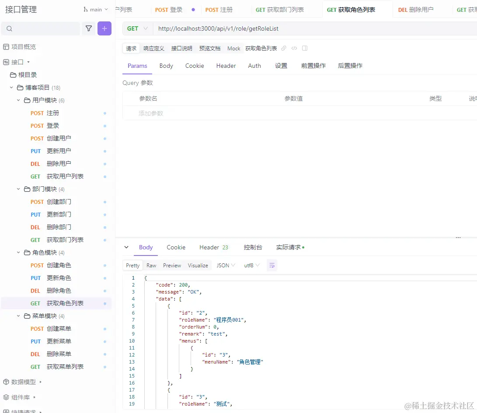Open the code snippet icon
The image size is (477, 413).
click(x=294, y=48)
